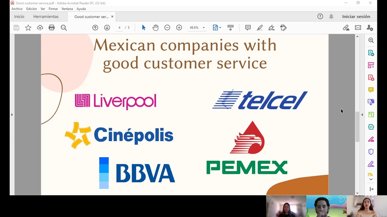Click the Save file icon

click(16, 28)
